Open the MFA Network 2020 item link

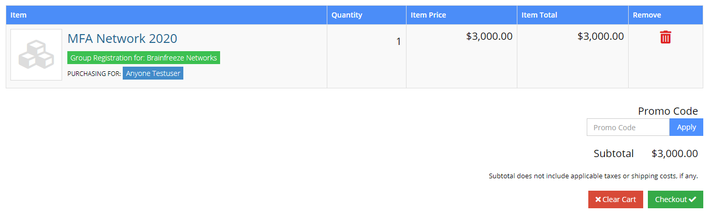coord(122,38)
